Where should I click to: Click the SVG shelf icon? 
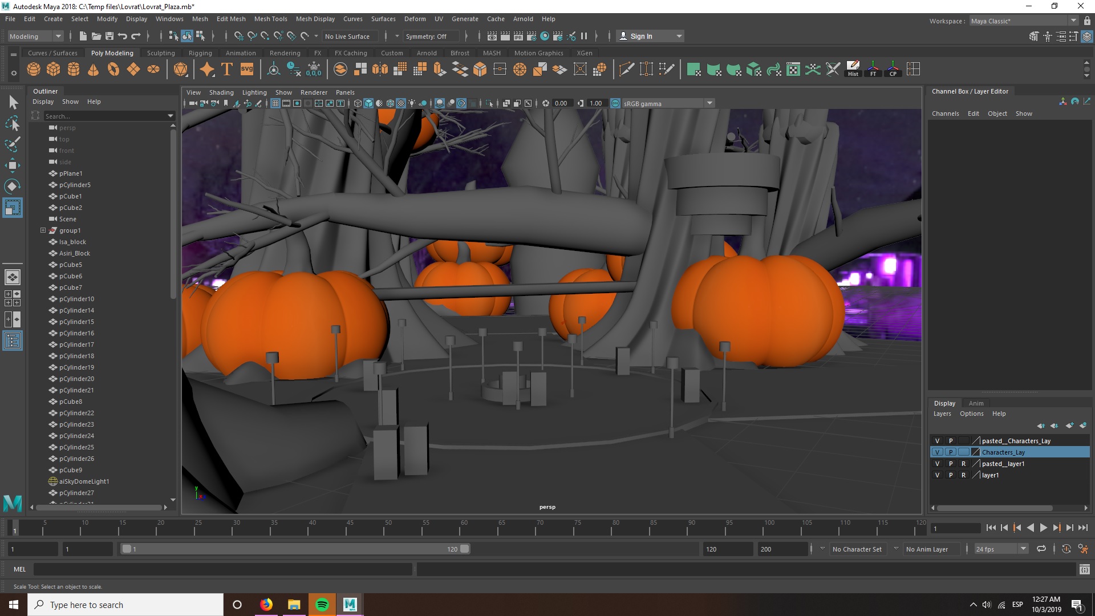click(246, 70)
